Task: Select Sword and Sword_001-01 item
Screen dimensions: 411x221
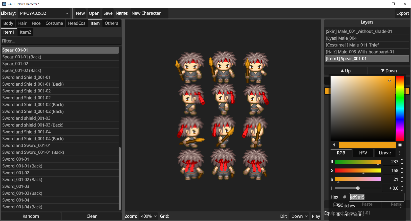Action: point(60,145)
